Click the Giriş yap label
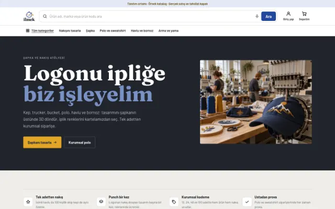 coord(288,19)
